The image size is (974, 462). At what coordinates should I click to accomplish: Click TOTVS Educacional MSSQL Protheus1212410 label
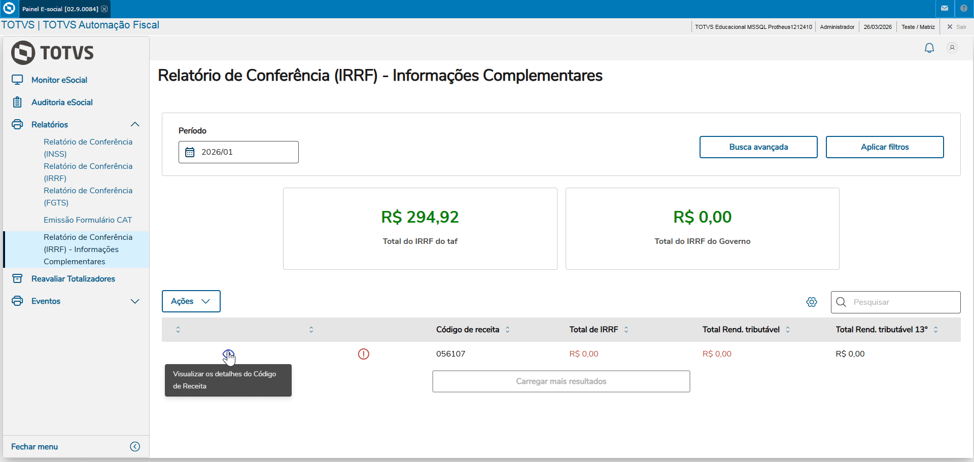(753, 27)
